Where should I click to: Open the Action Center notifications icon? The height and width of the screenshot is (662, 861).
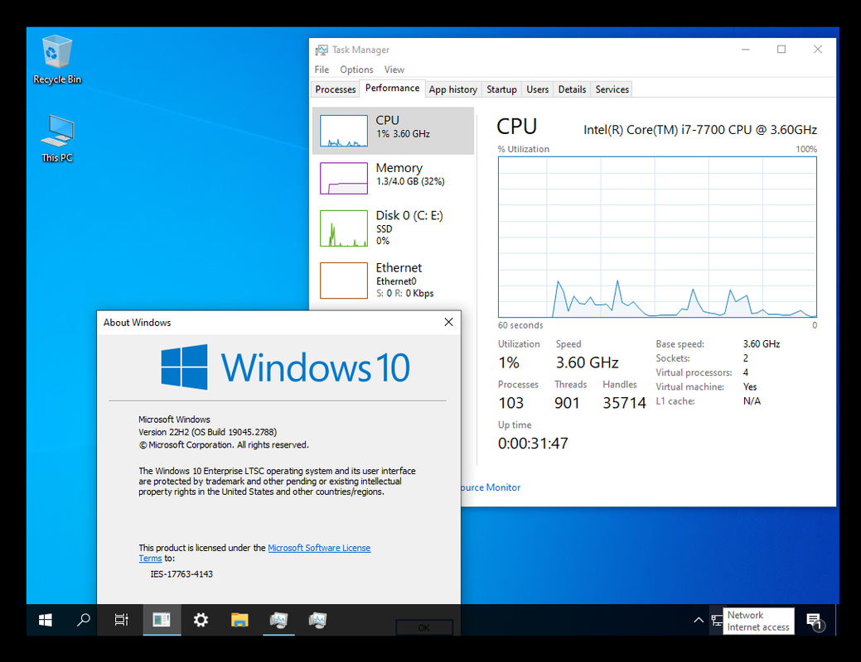click(815, 621)
